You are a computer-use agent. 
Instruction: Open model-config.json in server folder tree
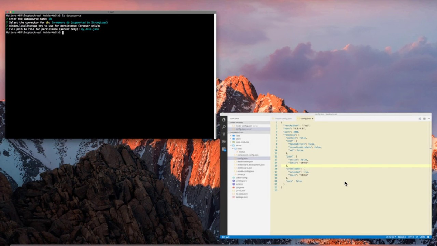tap(245, 171)
